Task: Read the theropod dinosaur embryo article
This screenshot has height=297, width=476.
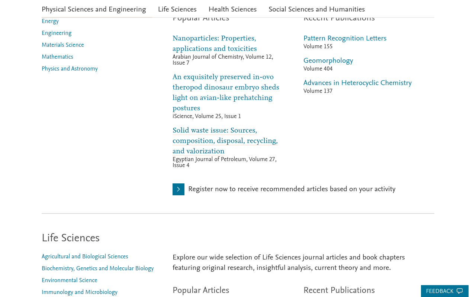Action: pyautogui.click(x=226, y=93)
